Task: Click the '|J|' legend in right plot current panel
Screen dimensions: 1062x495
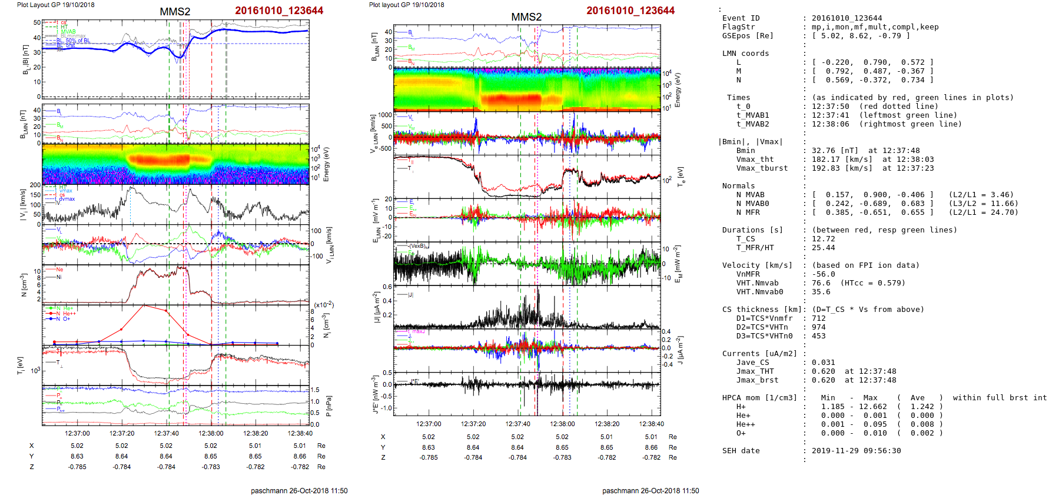Action: pos(405,295)
